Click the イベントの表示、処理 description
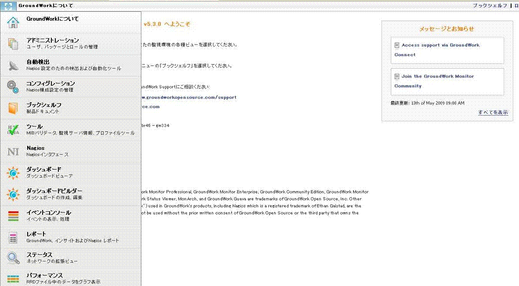Image resolution: width=519 pixels, height=286 pixels. click(48, 219)
